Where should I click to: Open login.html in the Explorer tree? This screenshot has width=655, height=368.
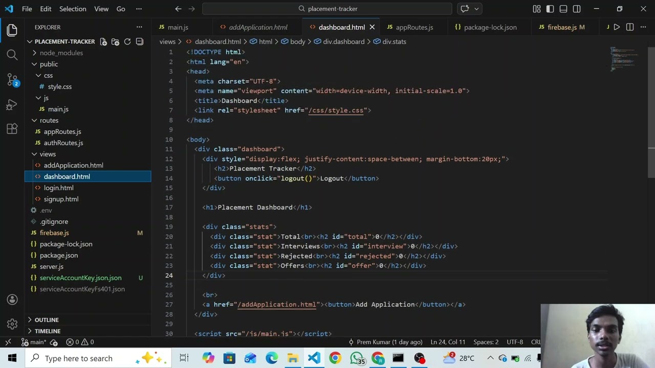click(x=59, y=188)
